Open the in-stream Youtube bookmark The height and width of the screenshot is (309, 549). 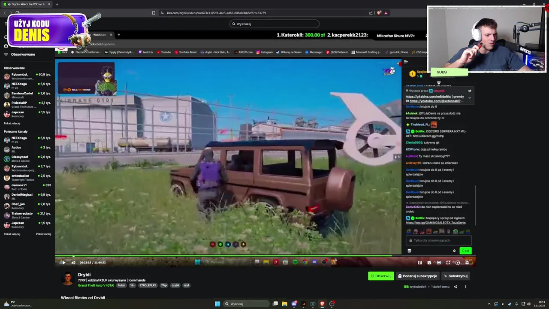pyautogui.click(x=163, y=52)
